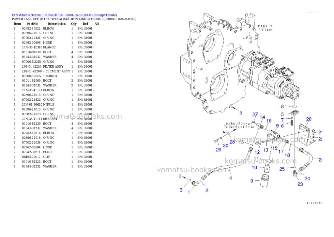
Task: Select the POWER TAKE OFF title line
Action: tap(74, 19)
